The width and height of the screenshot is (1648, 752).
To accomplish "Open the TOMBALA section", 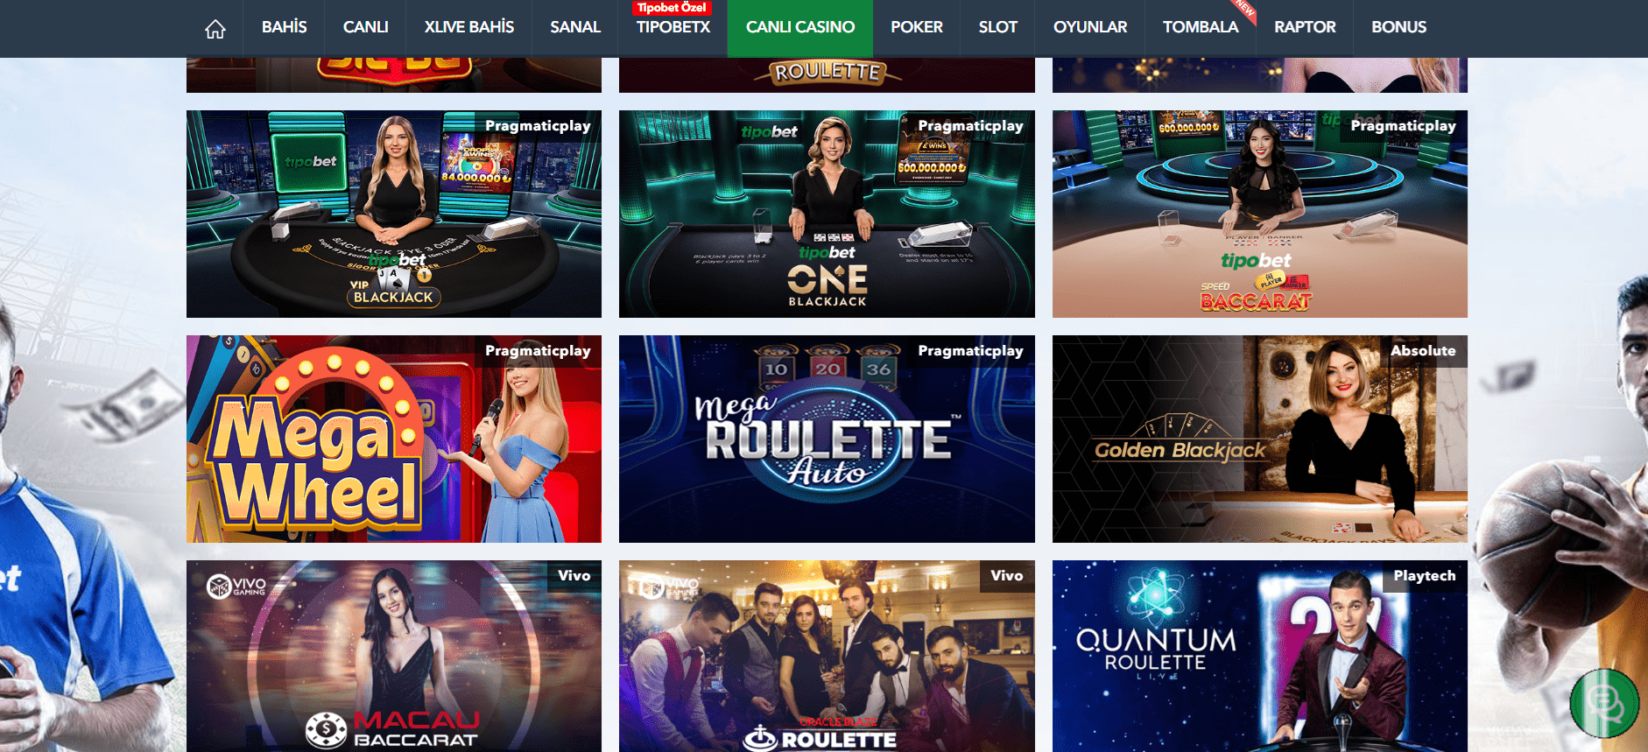I will pyautogui.click(x=1201, y=27).
